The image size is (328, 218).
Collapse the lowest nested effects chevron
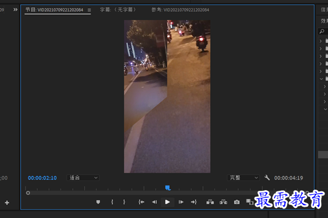pyautogui.click(x=325, y=109)
